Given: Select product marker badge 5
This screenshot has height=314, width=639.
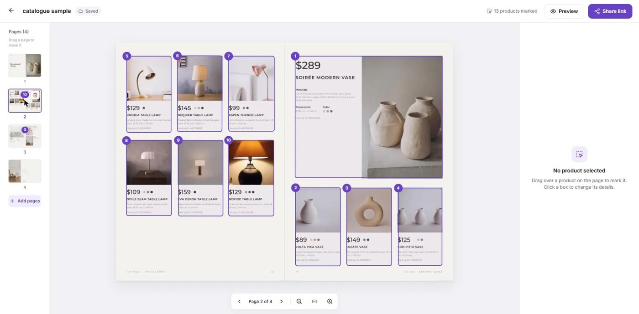Looking at the screenshot, I should [x=126, y=56].
